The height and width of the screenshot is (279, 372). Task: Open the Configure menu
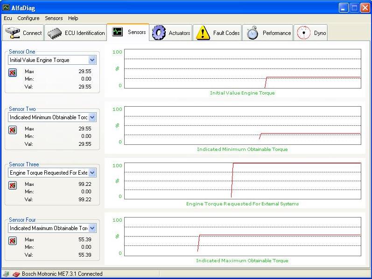[x=28, y=18]
